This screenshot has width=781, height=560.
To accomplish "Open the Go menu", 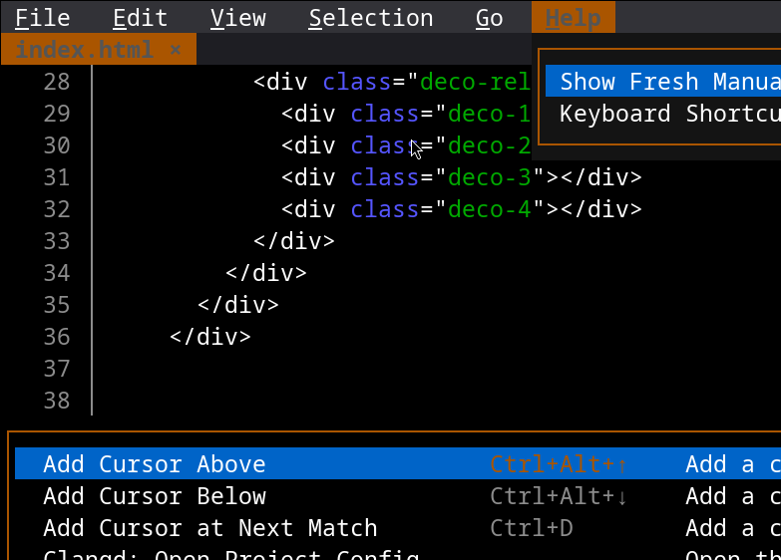I will (x=489, y=18).
